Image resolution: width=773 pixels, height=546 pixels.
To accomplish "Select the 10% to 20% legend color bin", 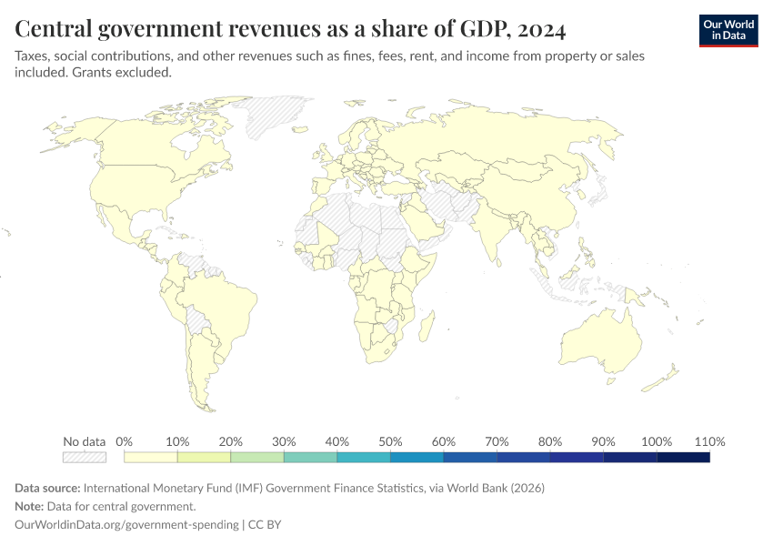I will tap(204, 457).
